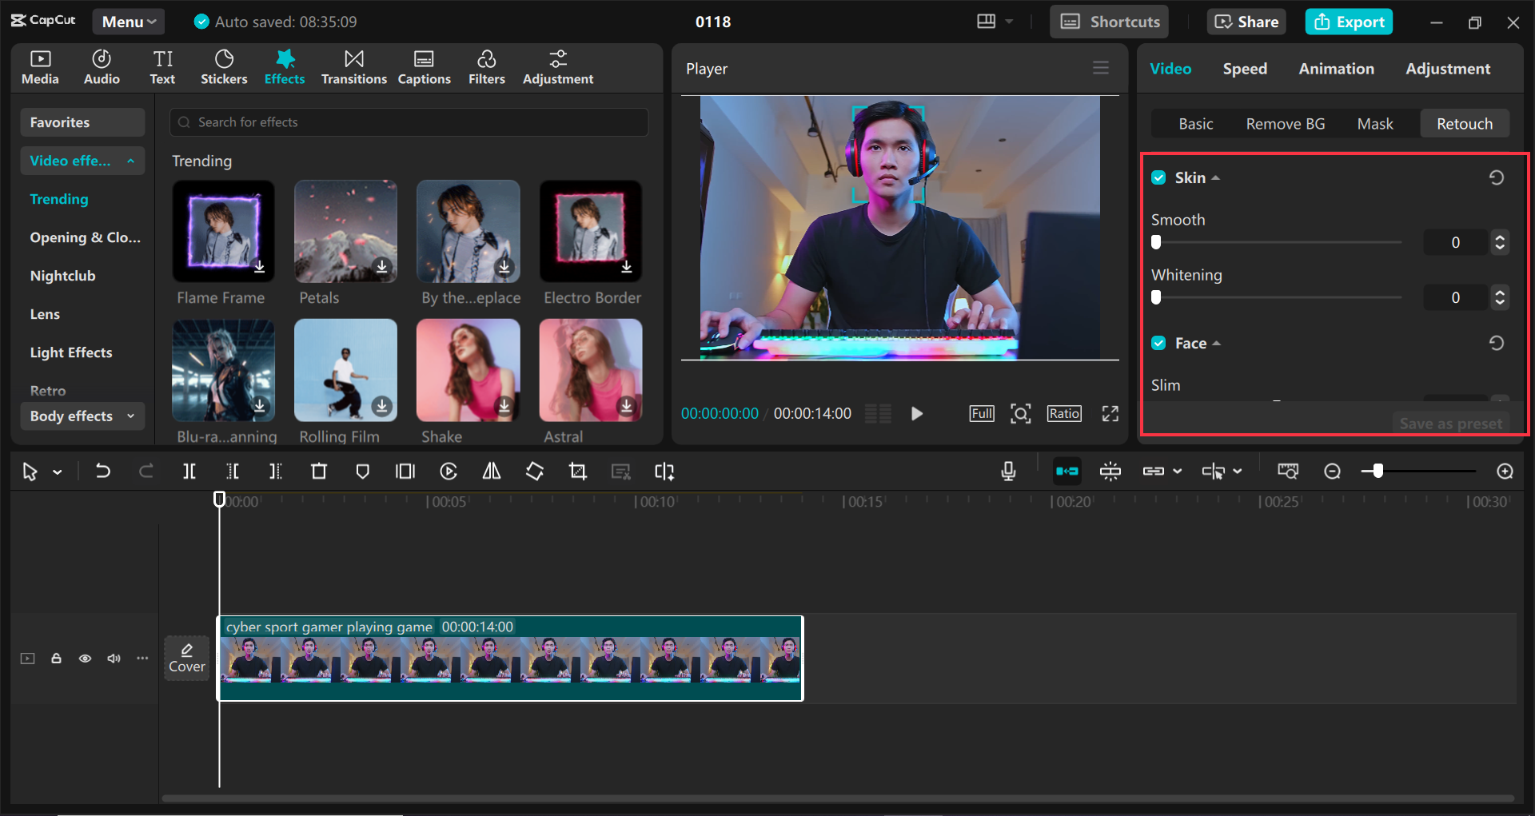Collapse the Video effects category

tap(82, 161)
